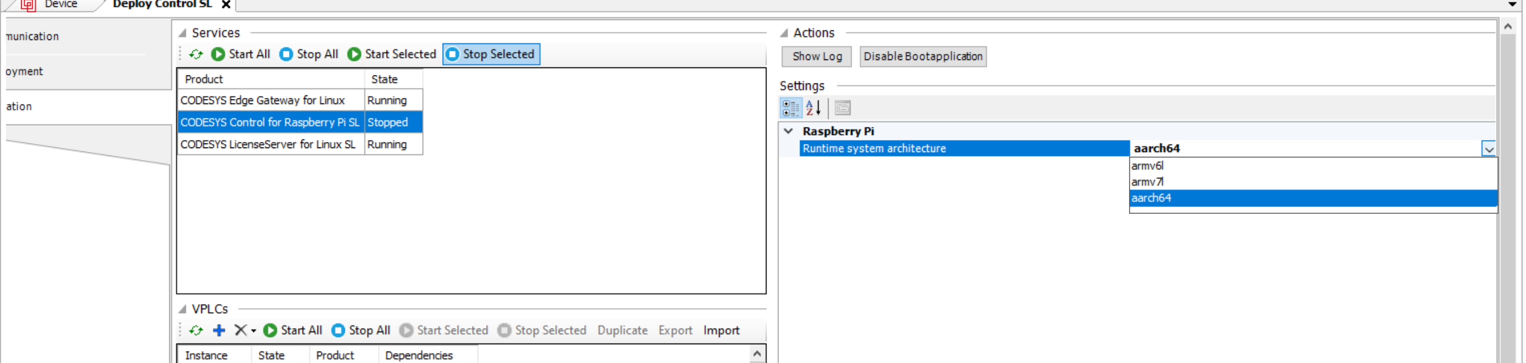1526x363 pixels.
Task: Click Running state of LicenseServer
Action: tap(394, 145)
